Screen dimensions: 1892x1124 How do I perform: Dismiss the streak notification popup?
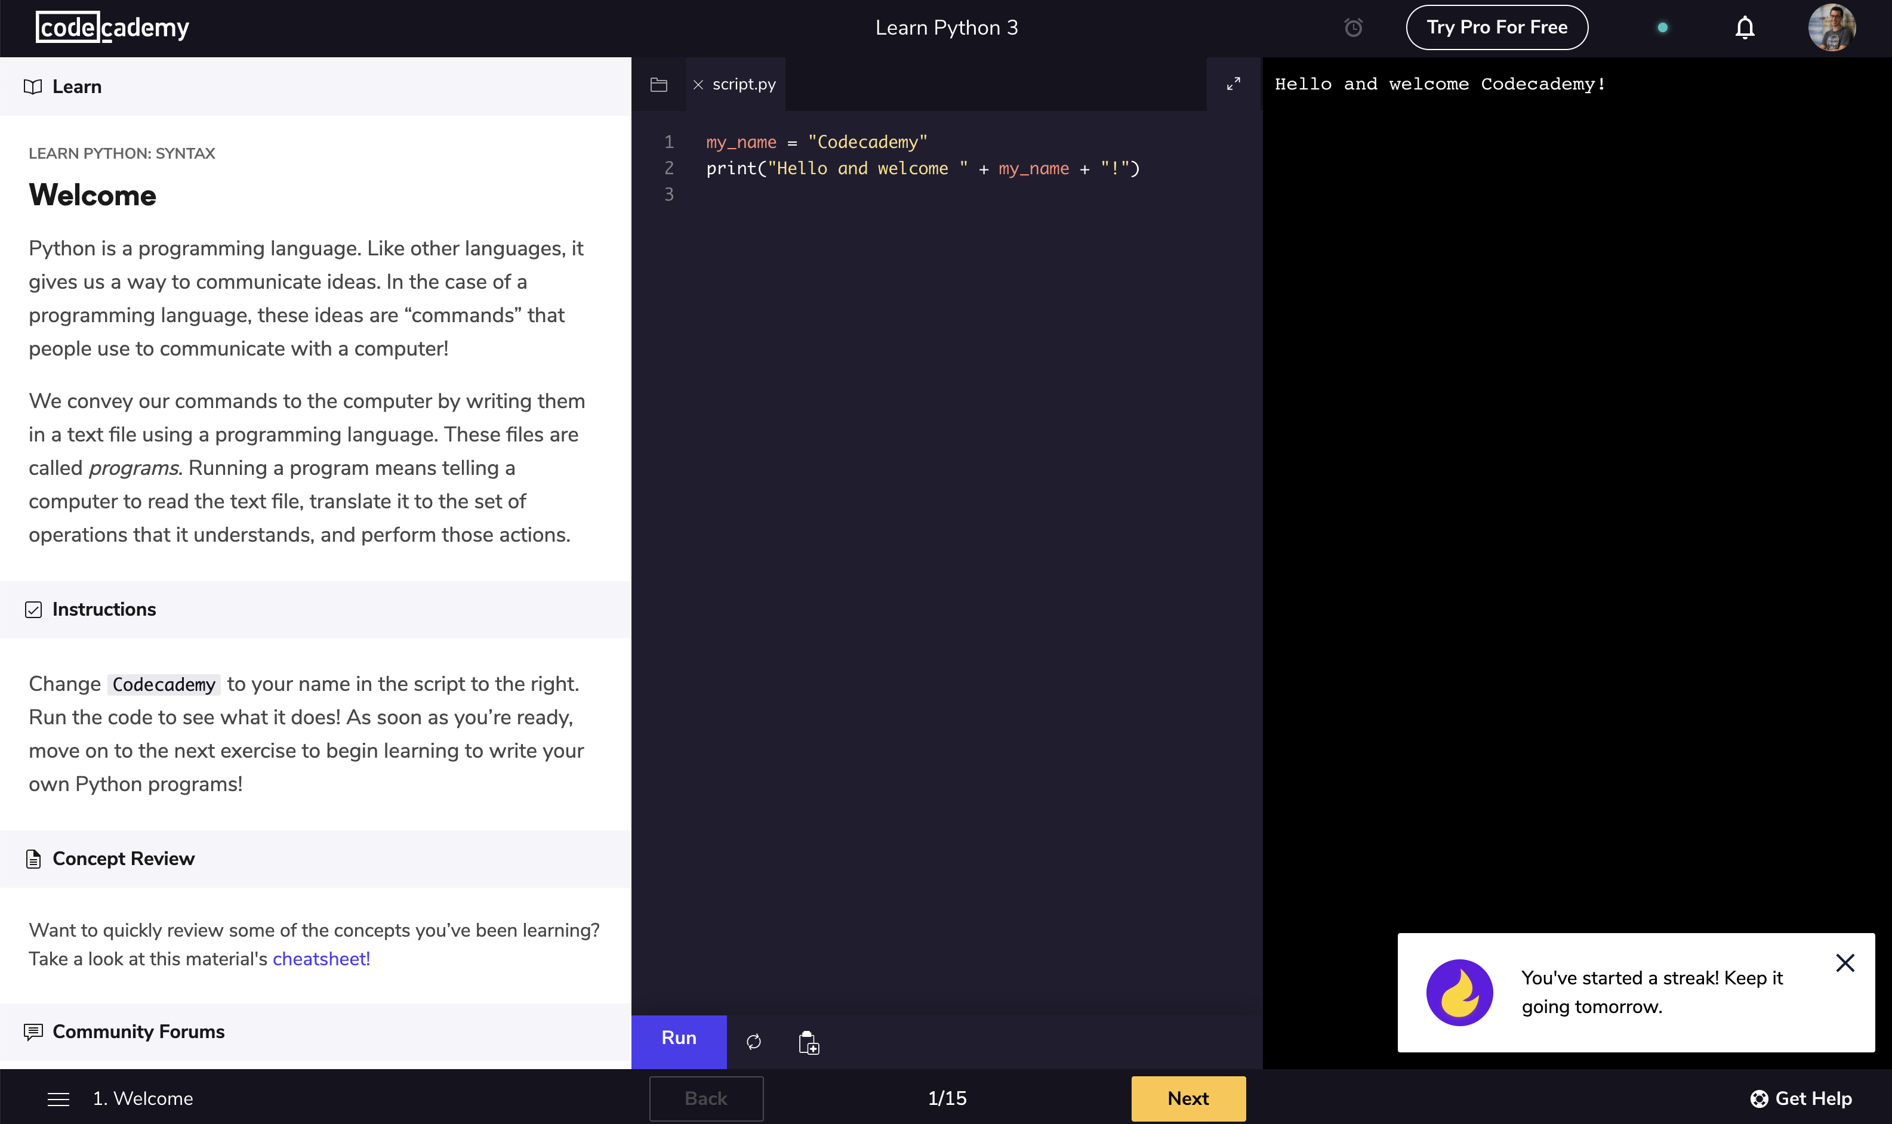[1845, 962]
